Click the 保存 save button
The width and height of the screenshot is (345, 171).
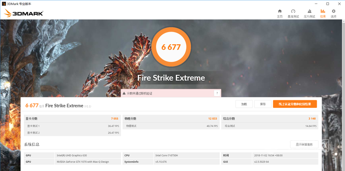[x=263, y=104]
